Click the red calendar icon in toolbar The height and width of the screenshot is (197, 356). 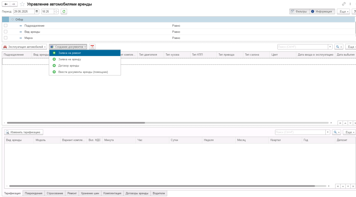point(92,47)
